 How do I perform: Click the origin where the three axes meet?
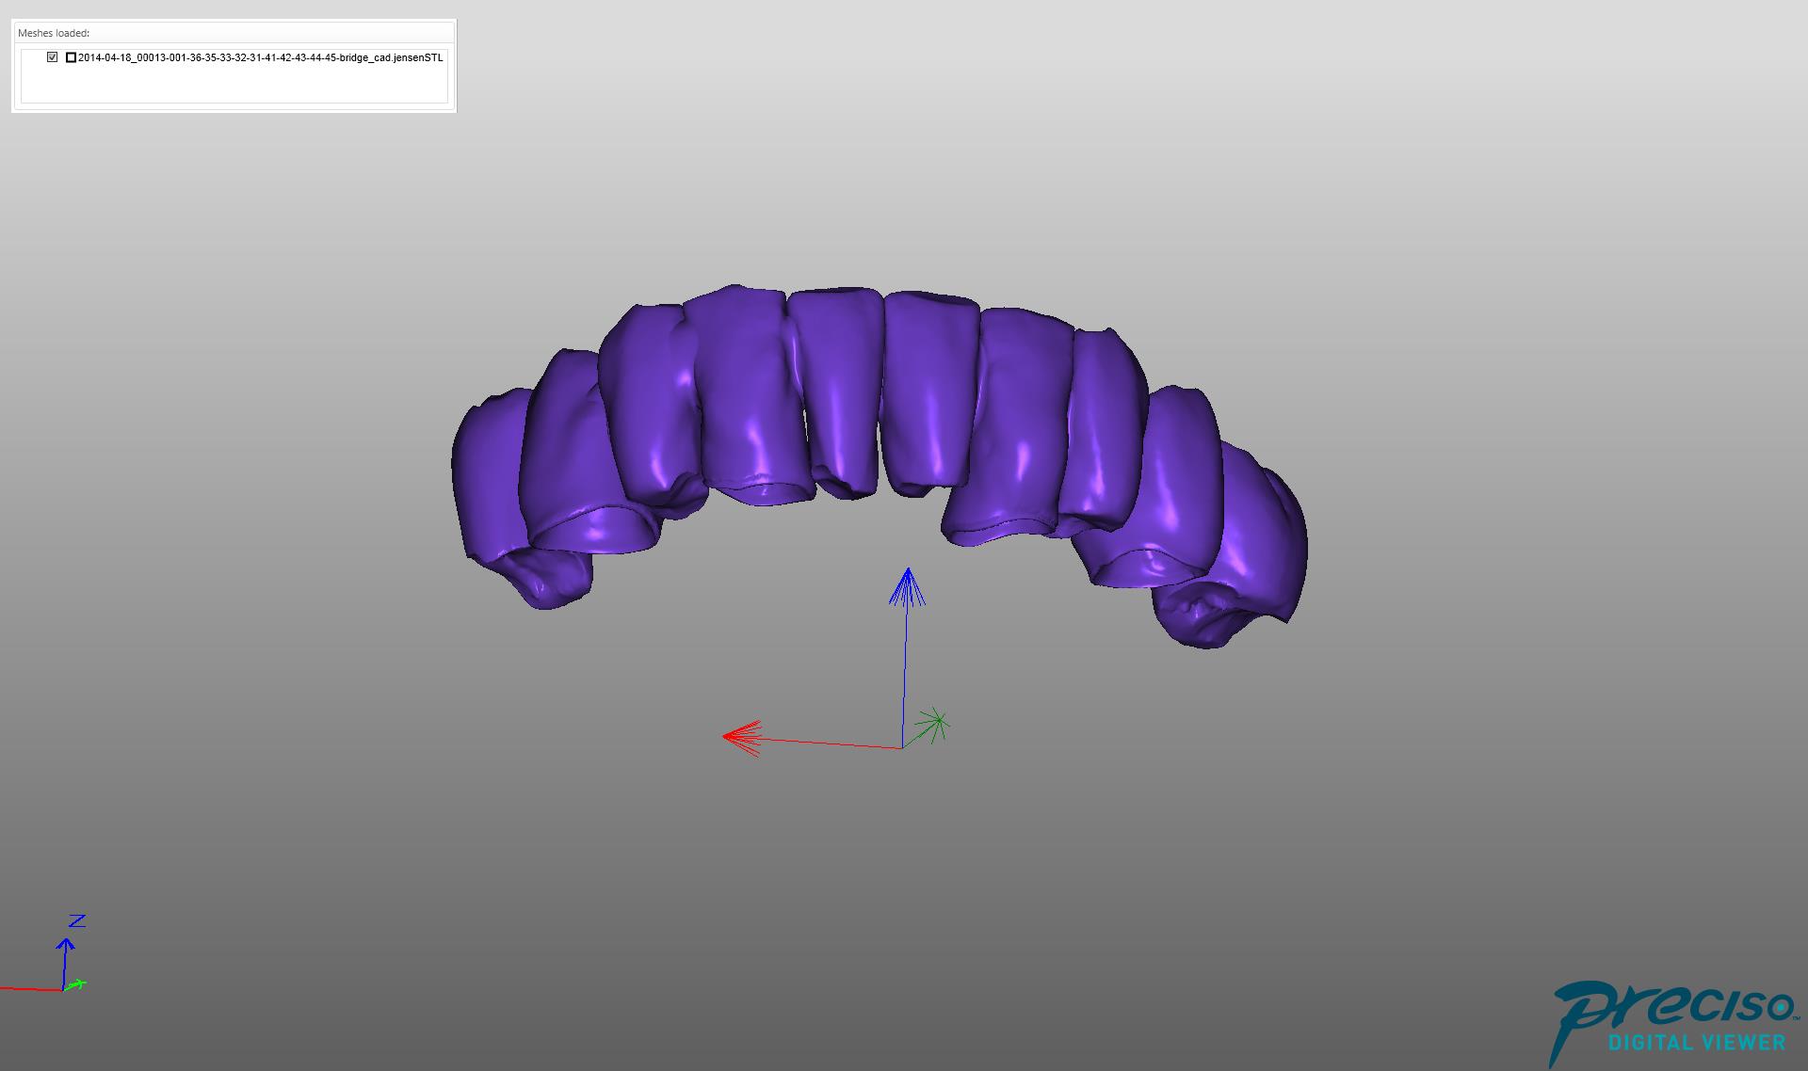tap(902, 748)
